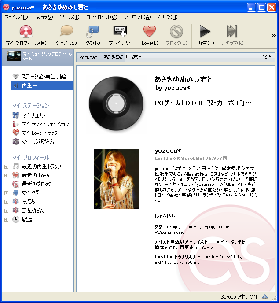Click the vinyl record album art
The image size is (279, 303).
coord(116,103)
